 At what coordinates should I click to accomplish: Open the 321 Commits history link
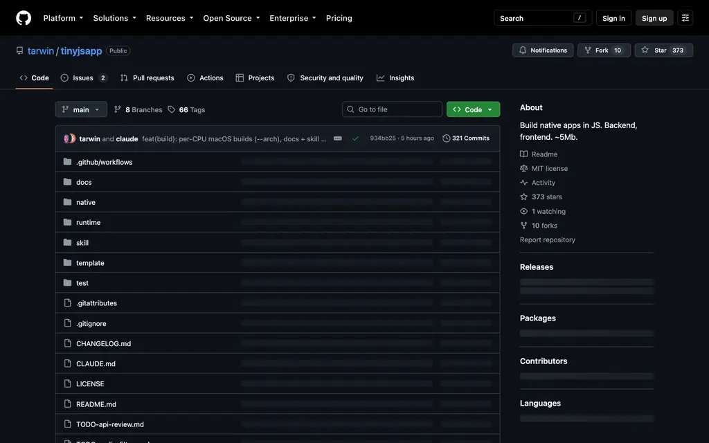click(x=466, y=138)
